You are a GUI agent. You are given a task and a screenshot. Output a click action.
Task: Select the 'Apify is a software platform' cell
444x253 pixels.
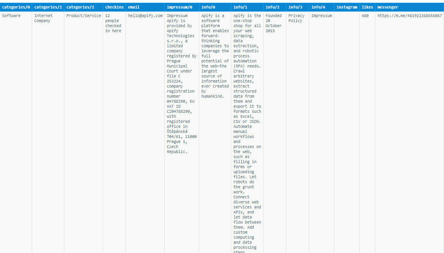tap(215, 132)
